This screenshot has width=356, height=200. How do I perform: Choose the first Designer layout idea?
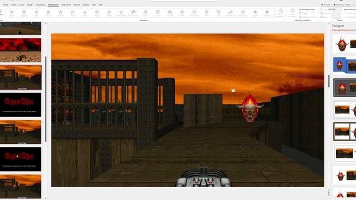[x=345, y=44]
